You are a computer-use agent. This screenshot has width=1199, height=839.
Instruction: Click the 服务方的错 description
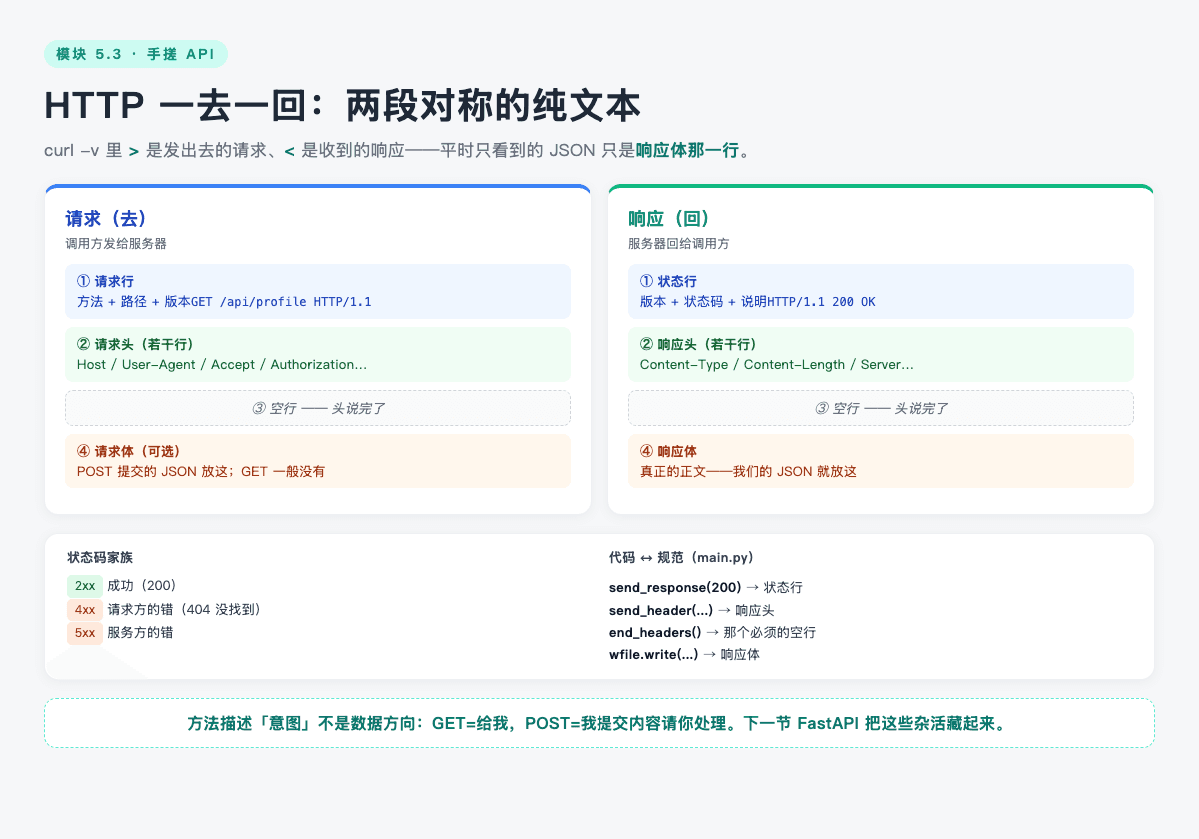click(140, 632)
